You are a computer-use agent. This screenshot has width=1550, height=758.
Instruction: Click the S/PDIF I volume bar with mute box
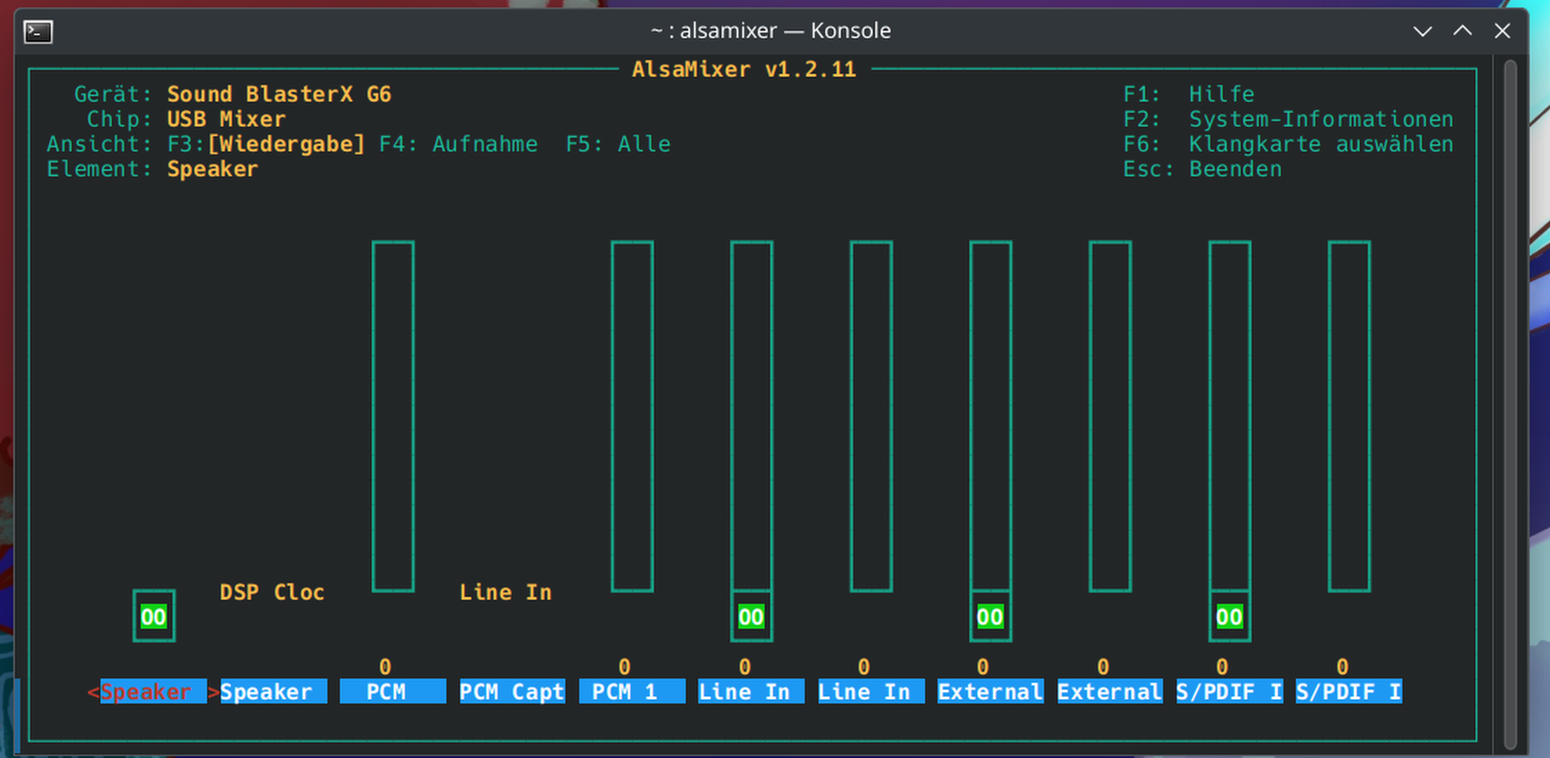tap(1230, 416)
